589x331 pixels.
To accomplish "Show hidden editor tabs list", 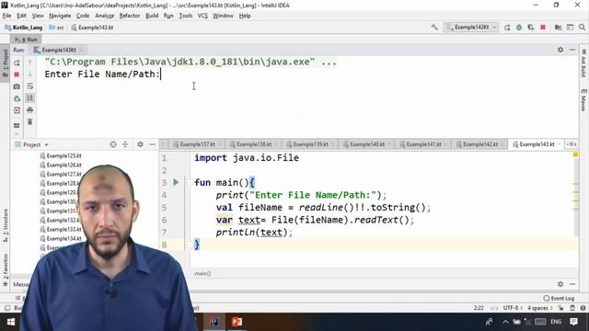I will coord(572,144).
